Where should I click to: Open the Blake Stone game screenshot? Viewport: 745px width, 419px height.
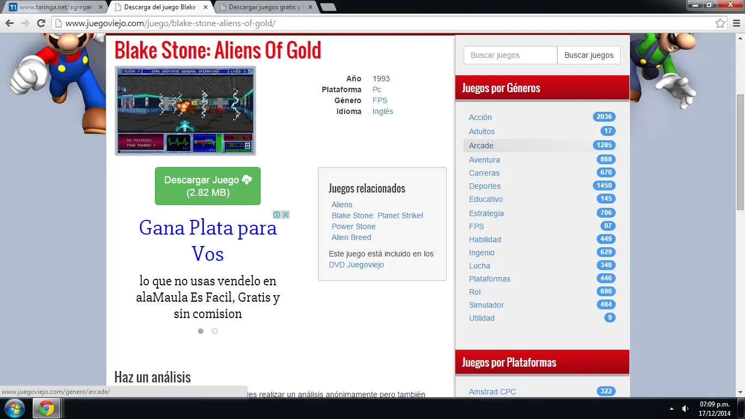(x=185, y=111)
